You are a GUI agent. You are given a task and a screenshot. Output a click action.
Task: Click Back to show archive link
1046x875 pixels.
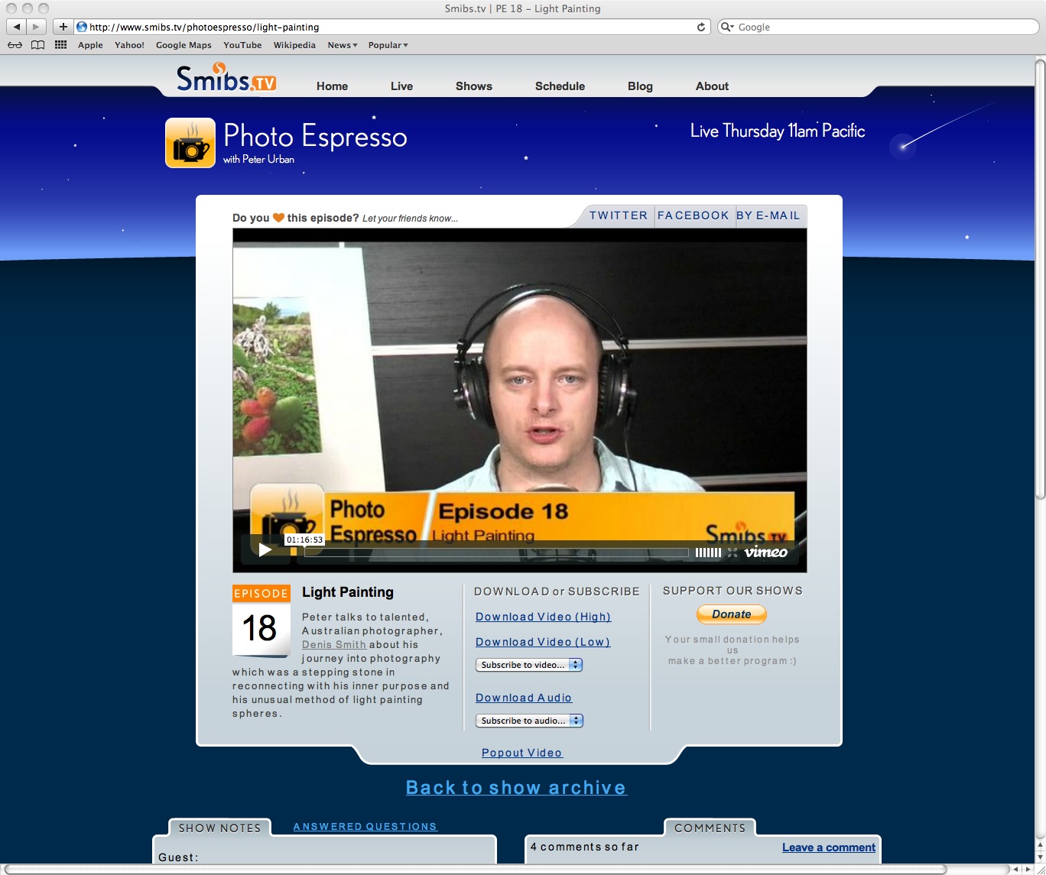[x=516, y=788]
